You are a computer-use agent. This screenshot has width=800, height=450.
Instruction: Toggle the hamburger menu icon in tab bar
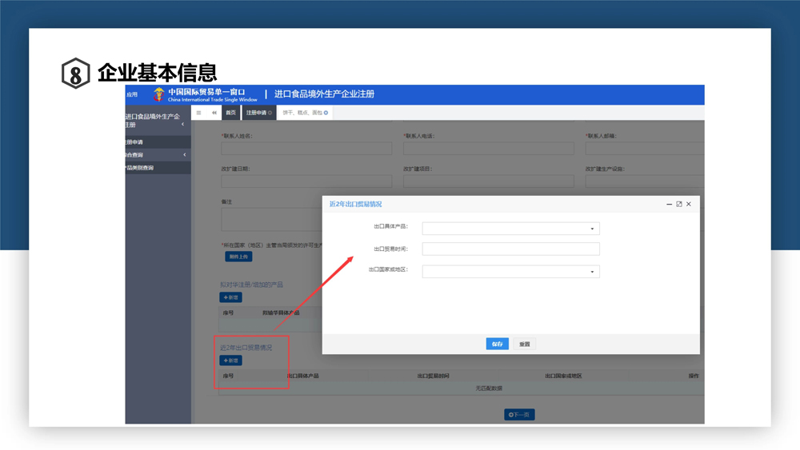(x=199, y=113)
